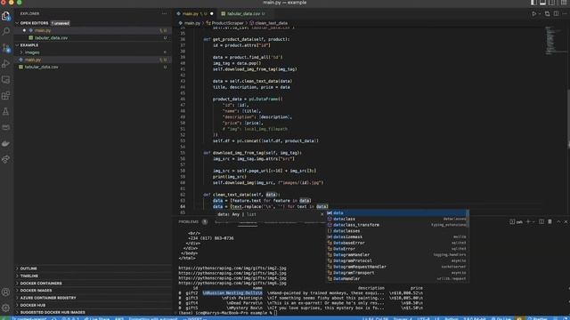570x320 pixels.
Task: Open the Run and Debug view
Action: pos(6,63)
